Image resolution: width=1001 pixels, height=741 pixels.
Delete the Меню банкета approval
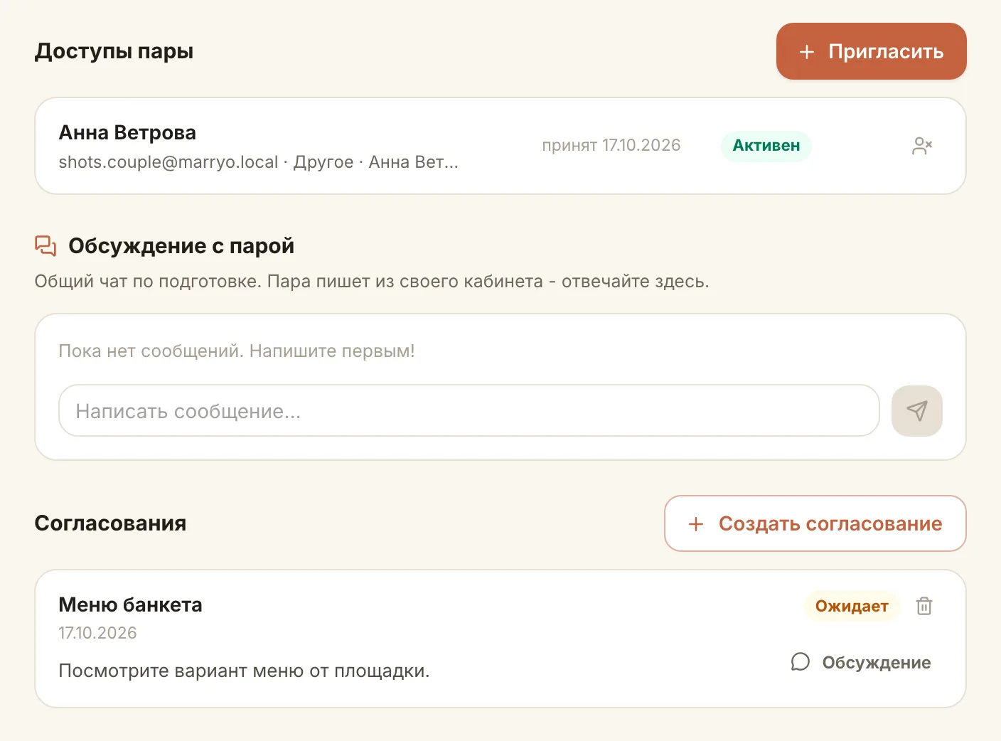coord(924,606)
